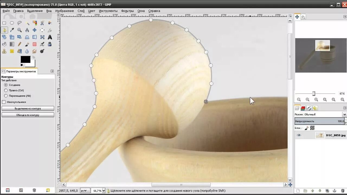The height and width of the screenshot is (195, 347).
Task: Select the Scissors Select tool
Action: (x=42, y=23)
